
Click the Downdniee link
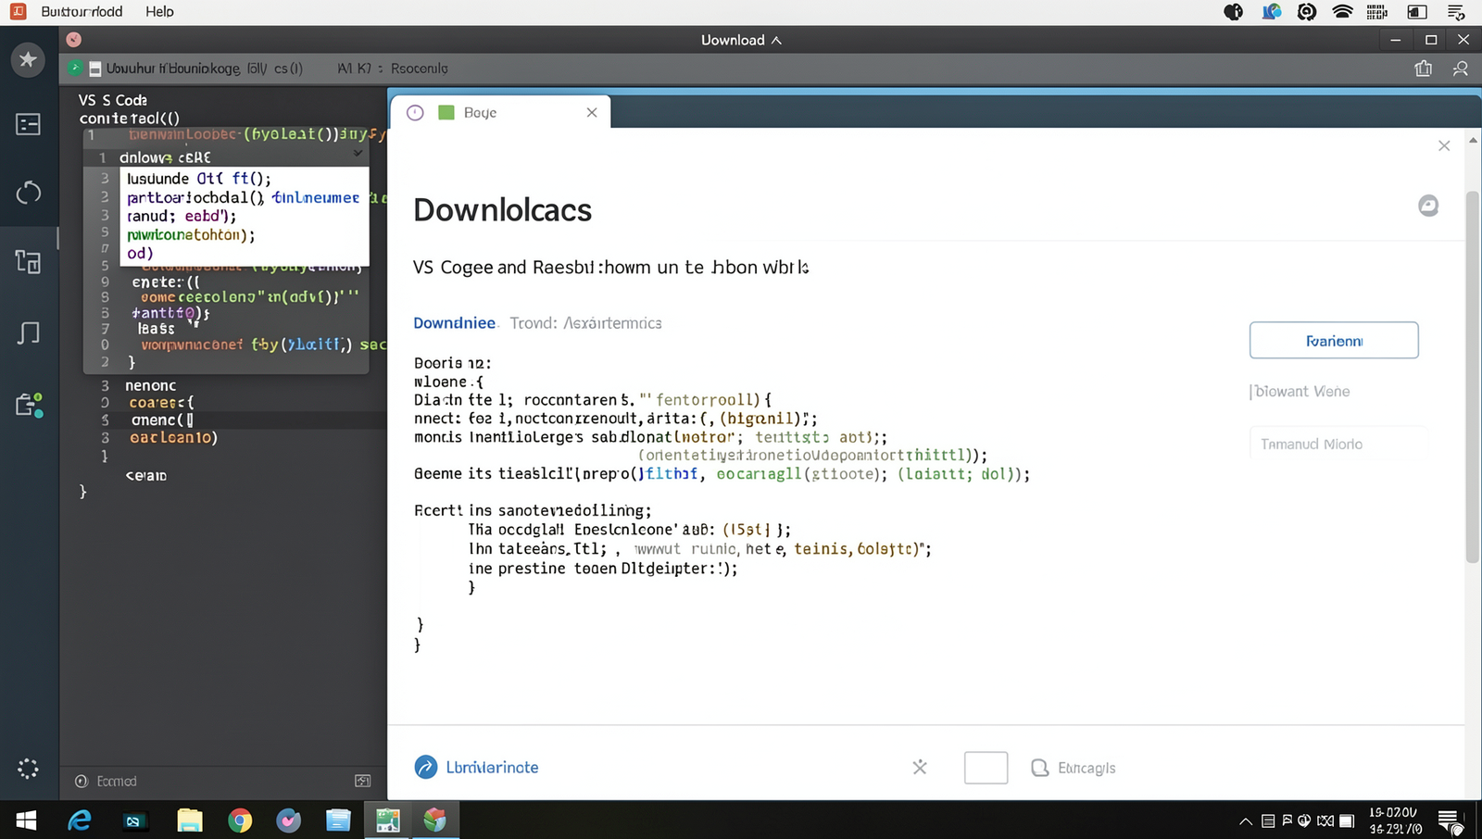pos(454,322)
